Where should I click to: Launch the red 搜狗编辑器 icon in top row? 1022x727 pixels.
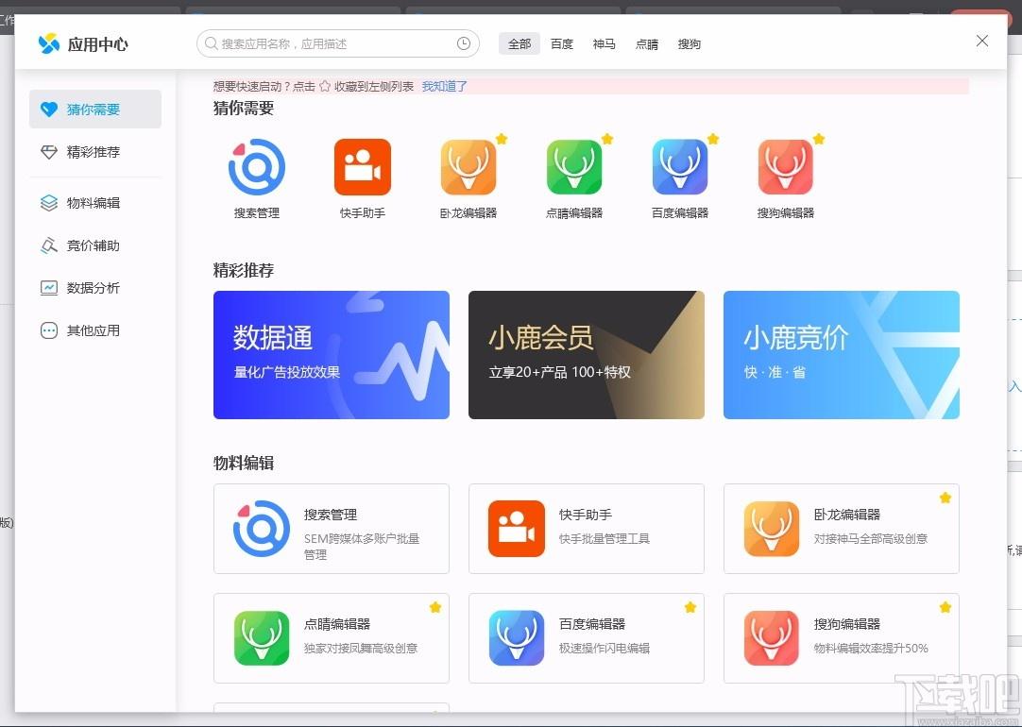pos(786,167)
